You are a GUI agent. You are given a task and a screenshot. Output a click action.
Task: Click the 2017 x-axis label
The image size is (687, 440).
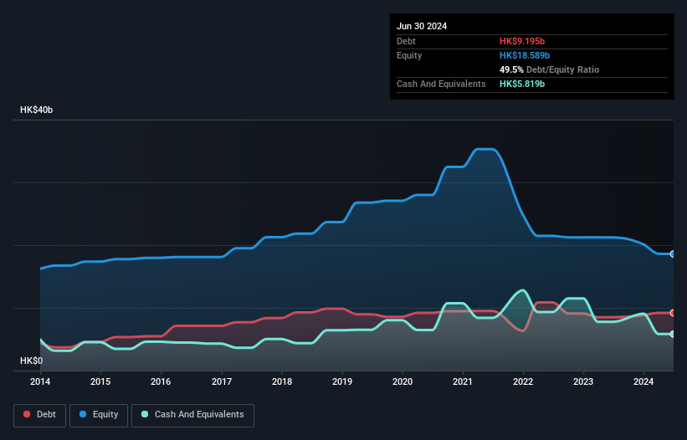222,381
